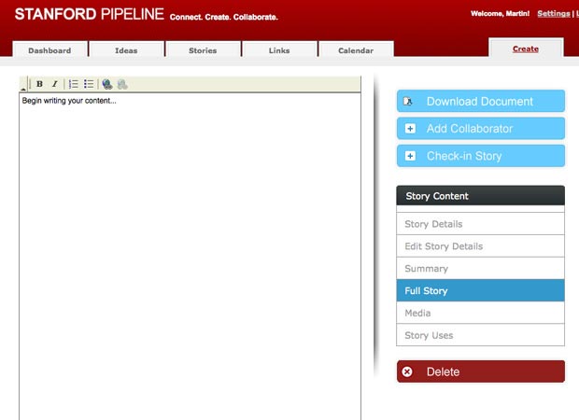The height and width of the screenshot is (420, 579).
Task: Click the Story Content panel header
Action: (480, 196)
